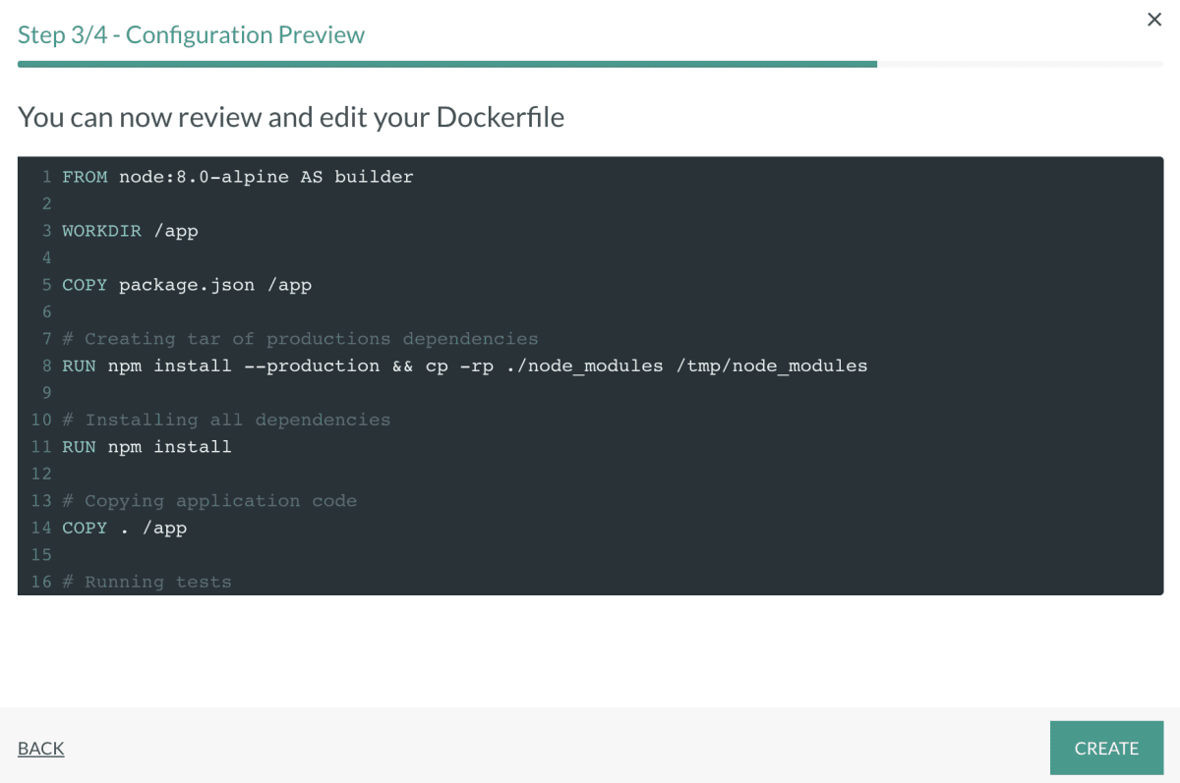Viewport: 1180px width, 783px height.
Task: Click comment 'Creating tar of productions dependencies'
Action: 300,339
